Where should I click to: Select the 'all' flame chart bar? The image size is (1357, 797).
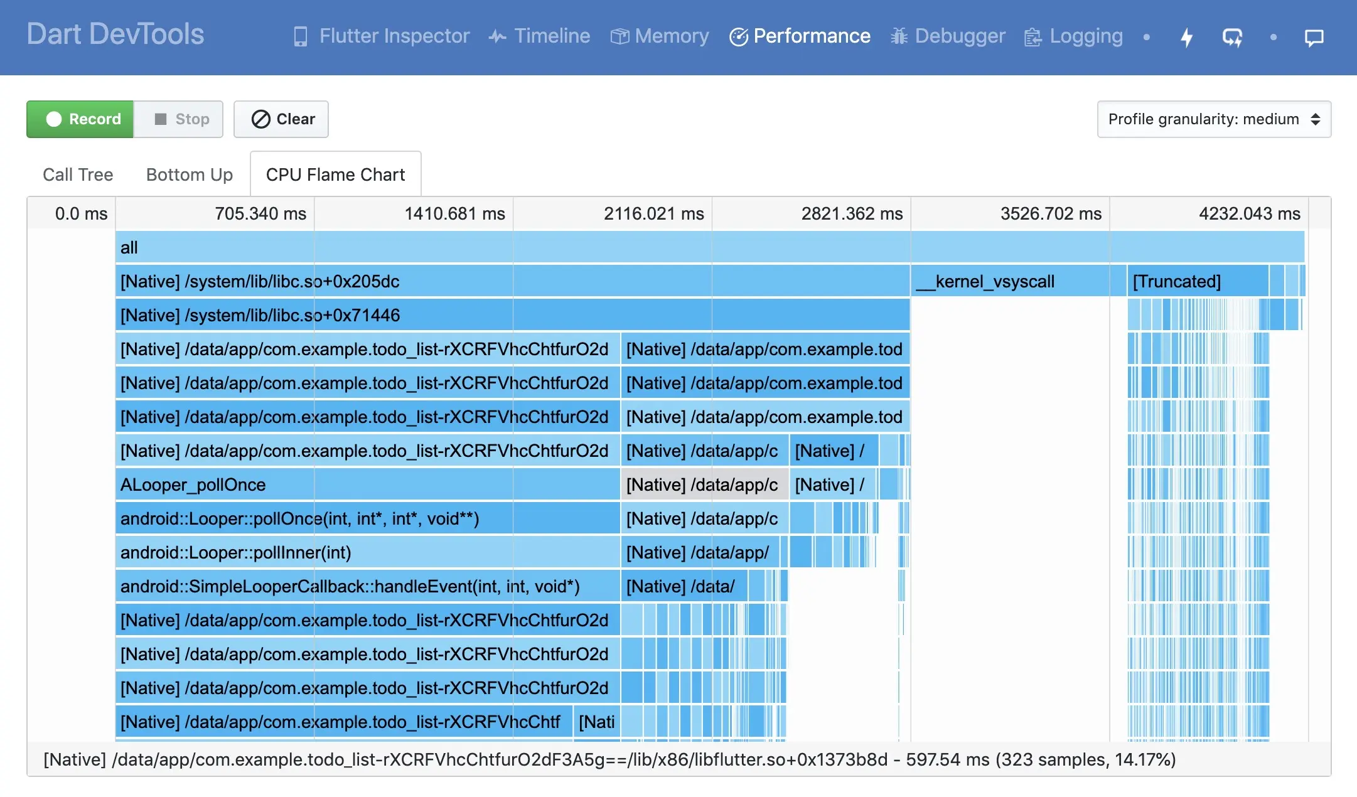[x=710, y=247]
